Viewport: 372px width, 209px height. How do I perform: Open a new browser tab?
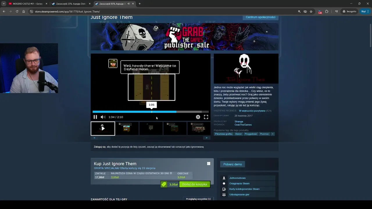(139, 4)
